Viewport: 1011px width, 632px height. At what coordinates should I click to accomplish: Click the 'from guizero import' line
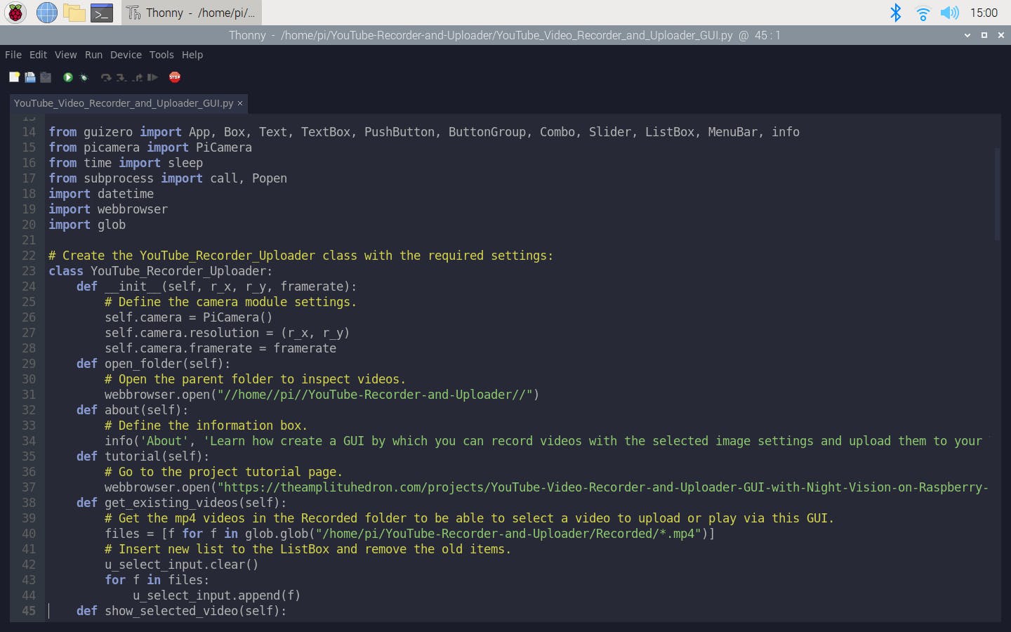pos(424,132)
